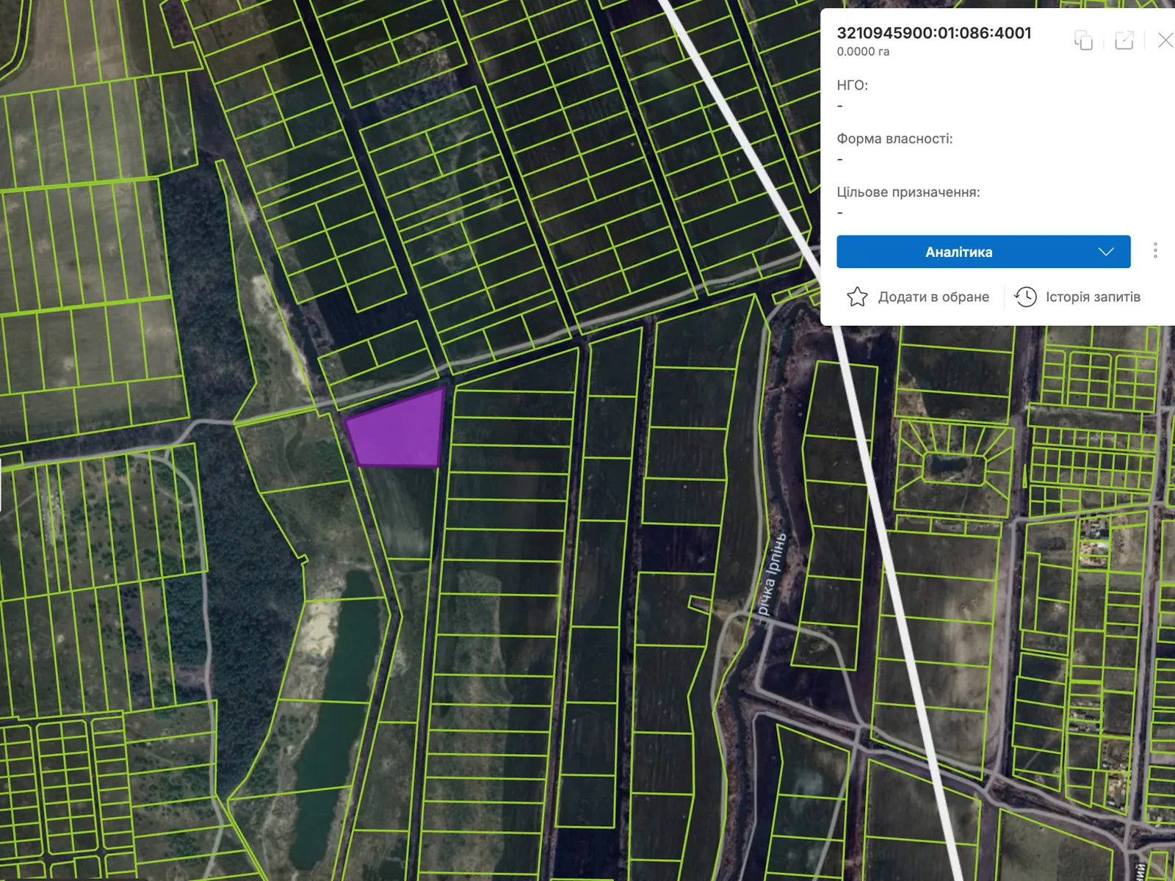The width and height of the screenshot is (1175, 881).
Task: Click the small pond inside radial parcels
Action: [x=947, y=465]
